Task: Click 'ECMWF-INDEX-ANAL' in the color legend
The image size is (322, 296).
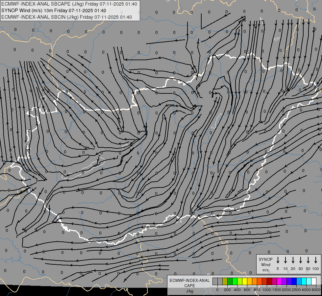Action: (x=189, y=281)
